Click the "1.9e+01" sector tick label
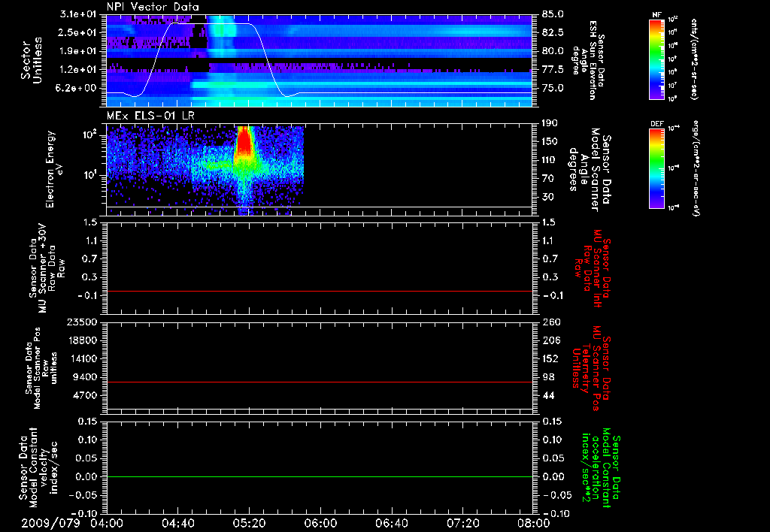Viewport: 770px width, 532px height. [77, 51]
